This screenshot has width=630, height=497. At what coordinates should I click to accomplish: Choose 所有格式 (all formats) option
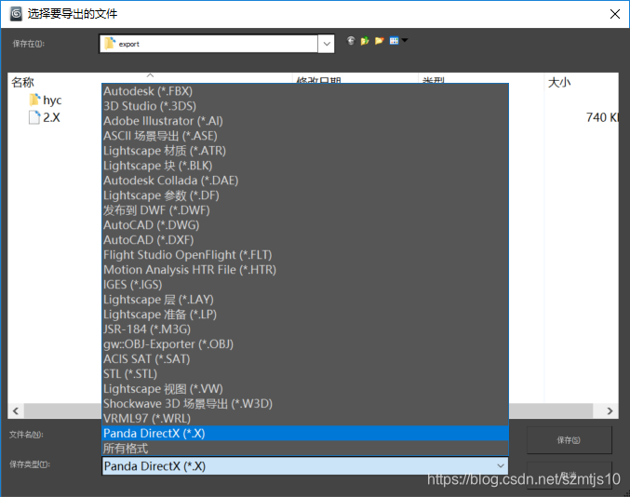coord(305,448)
